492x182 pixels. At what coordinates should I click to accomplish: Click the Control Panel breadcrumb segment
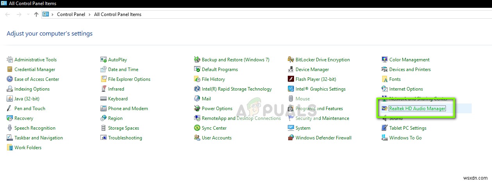[72, 14]
